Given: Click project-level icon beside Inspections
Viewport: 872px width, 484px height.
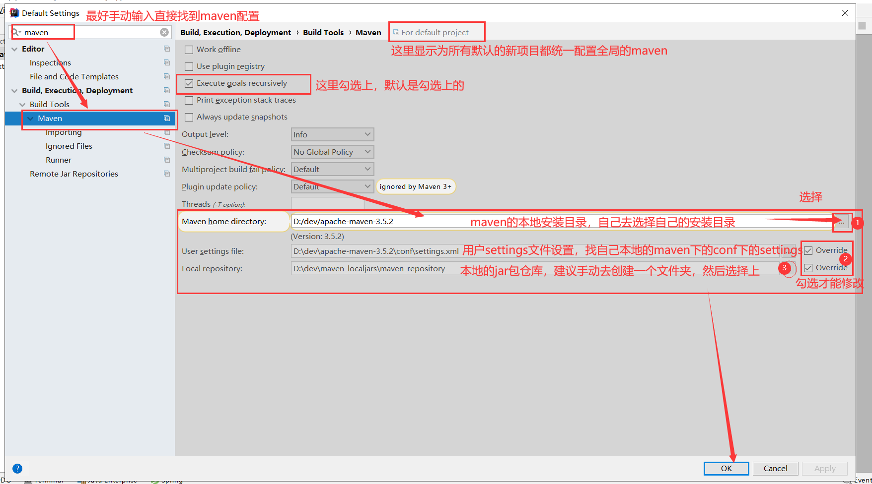Looking at the screenshot, I should tap(167, 62).
